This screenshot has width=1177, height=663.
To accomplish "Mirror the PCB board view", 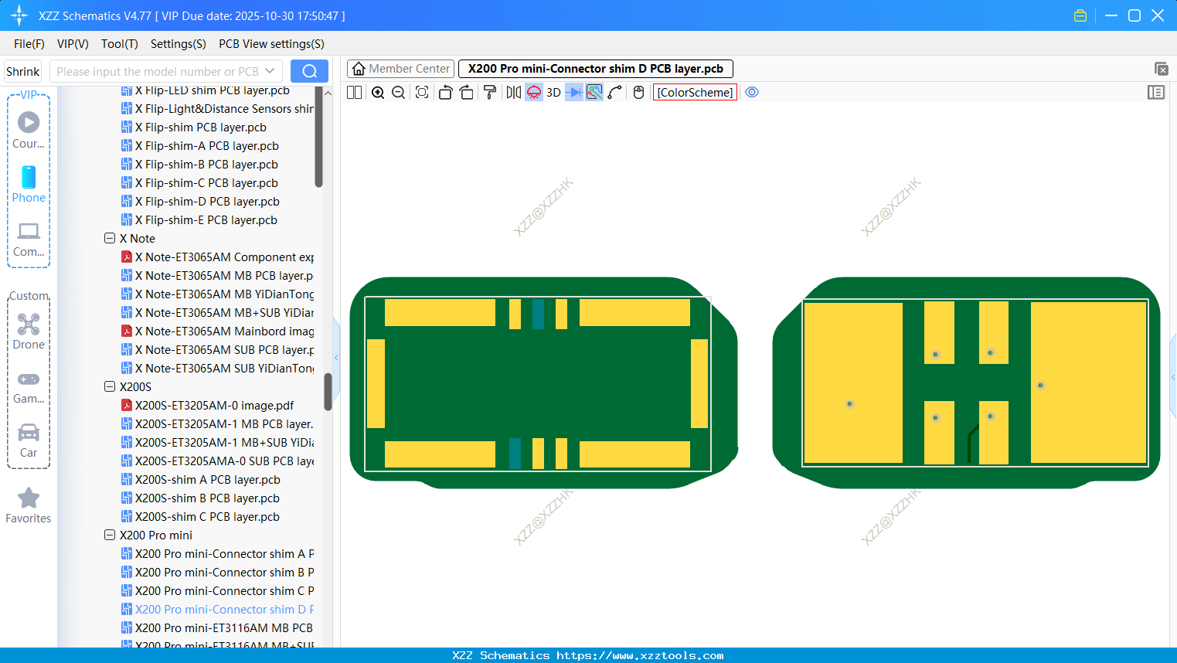I will (512, 92).
